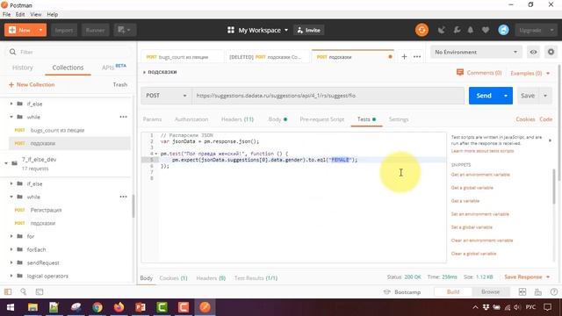Click the Upgrade button
The image size is (562, 316).
point(530,30)
